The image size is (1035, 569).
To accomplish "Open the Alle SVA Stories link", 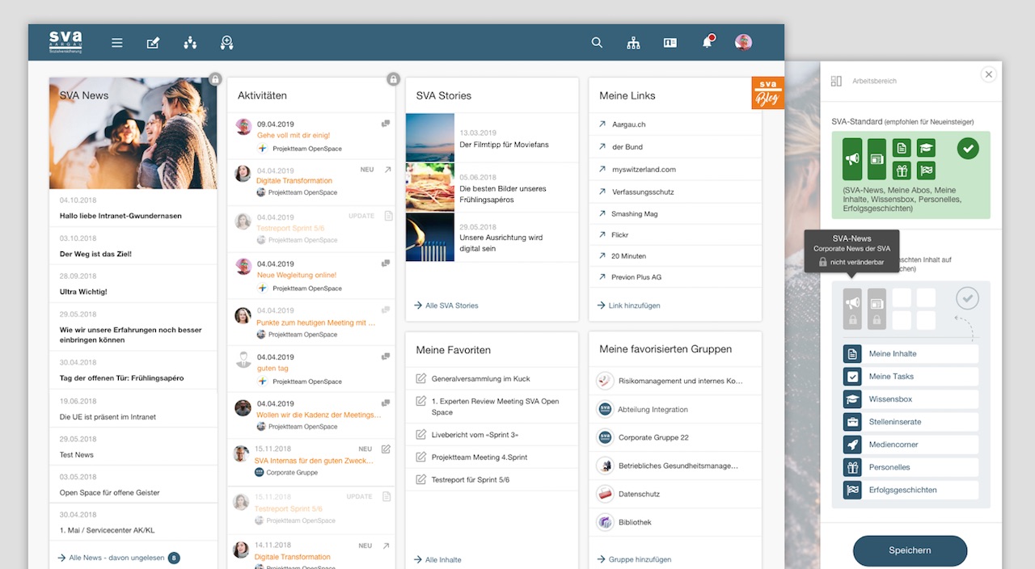I will (x=446, y=306).
